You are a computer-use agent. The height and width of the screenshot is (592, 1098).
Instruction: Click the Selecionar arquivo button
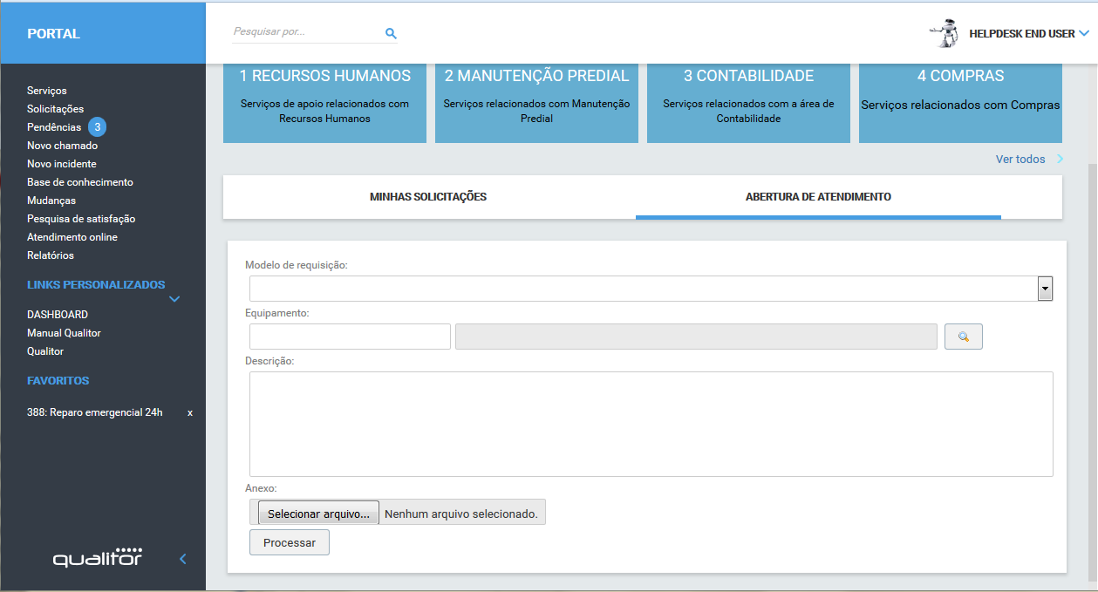pyautogui.click(x=318, y=514)
